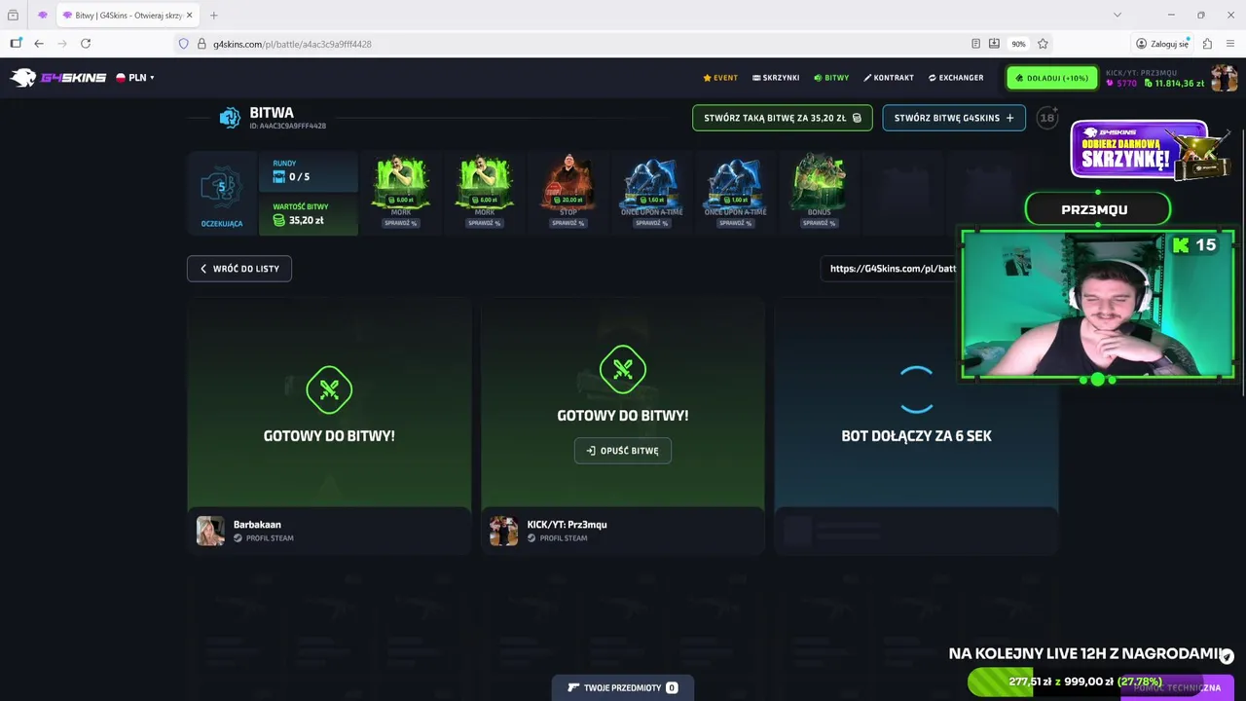Open the 'Twoje przedmioty' panel

point(623,687)
